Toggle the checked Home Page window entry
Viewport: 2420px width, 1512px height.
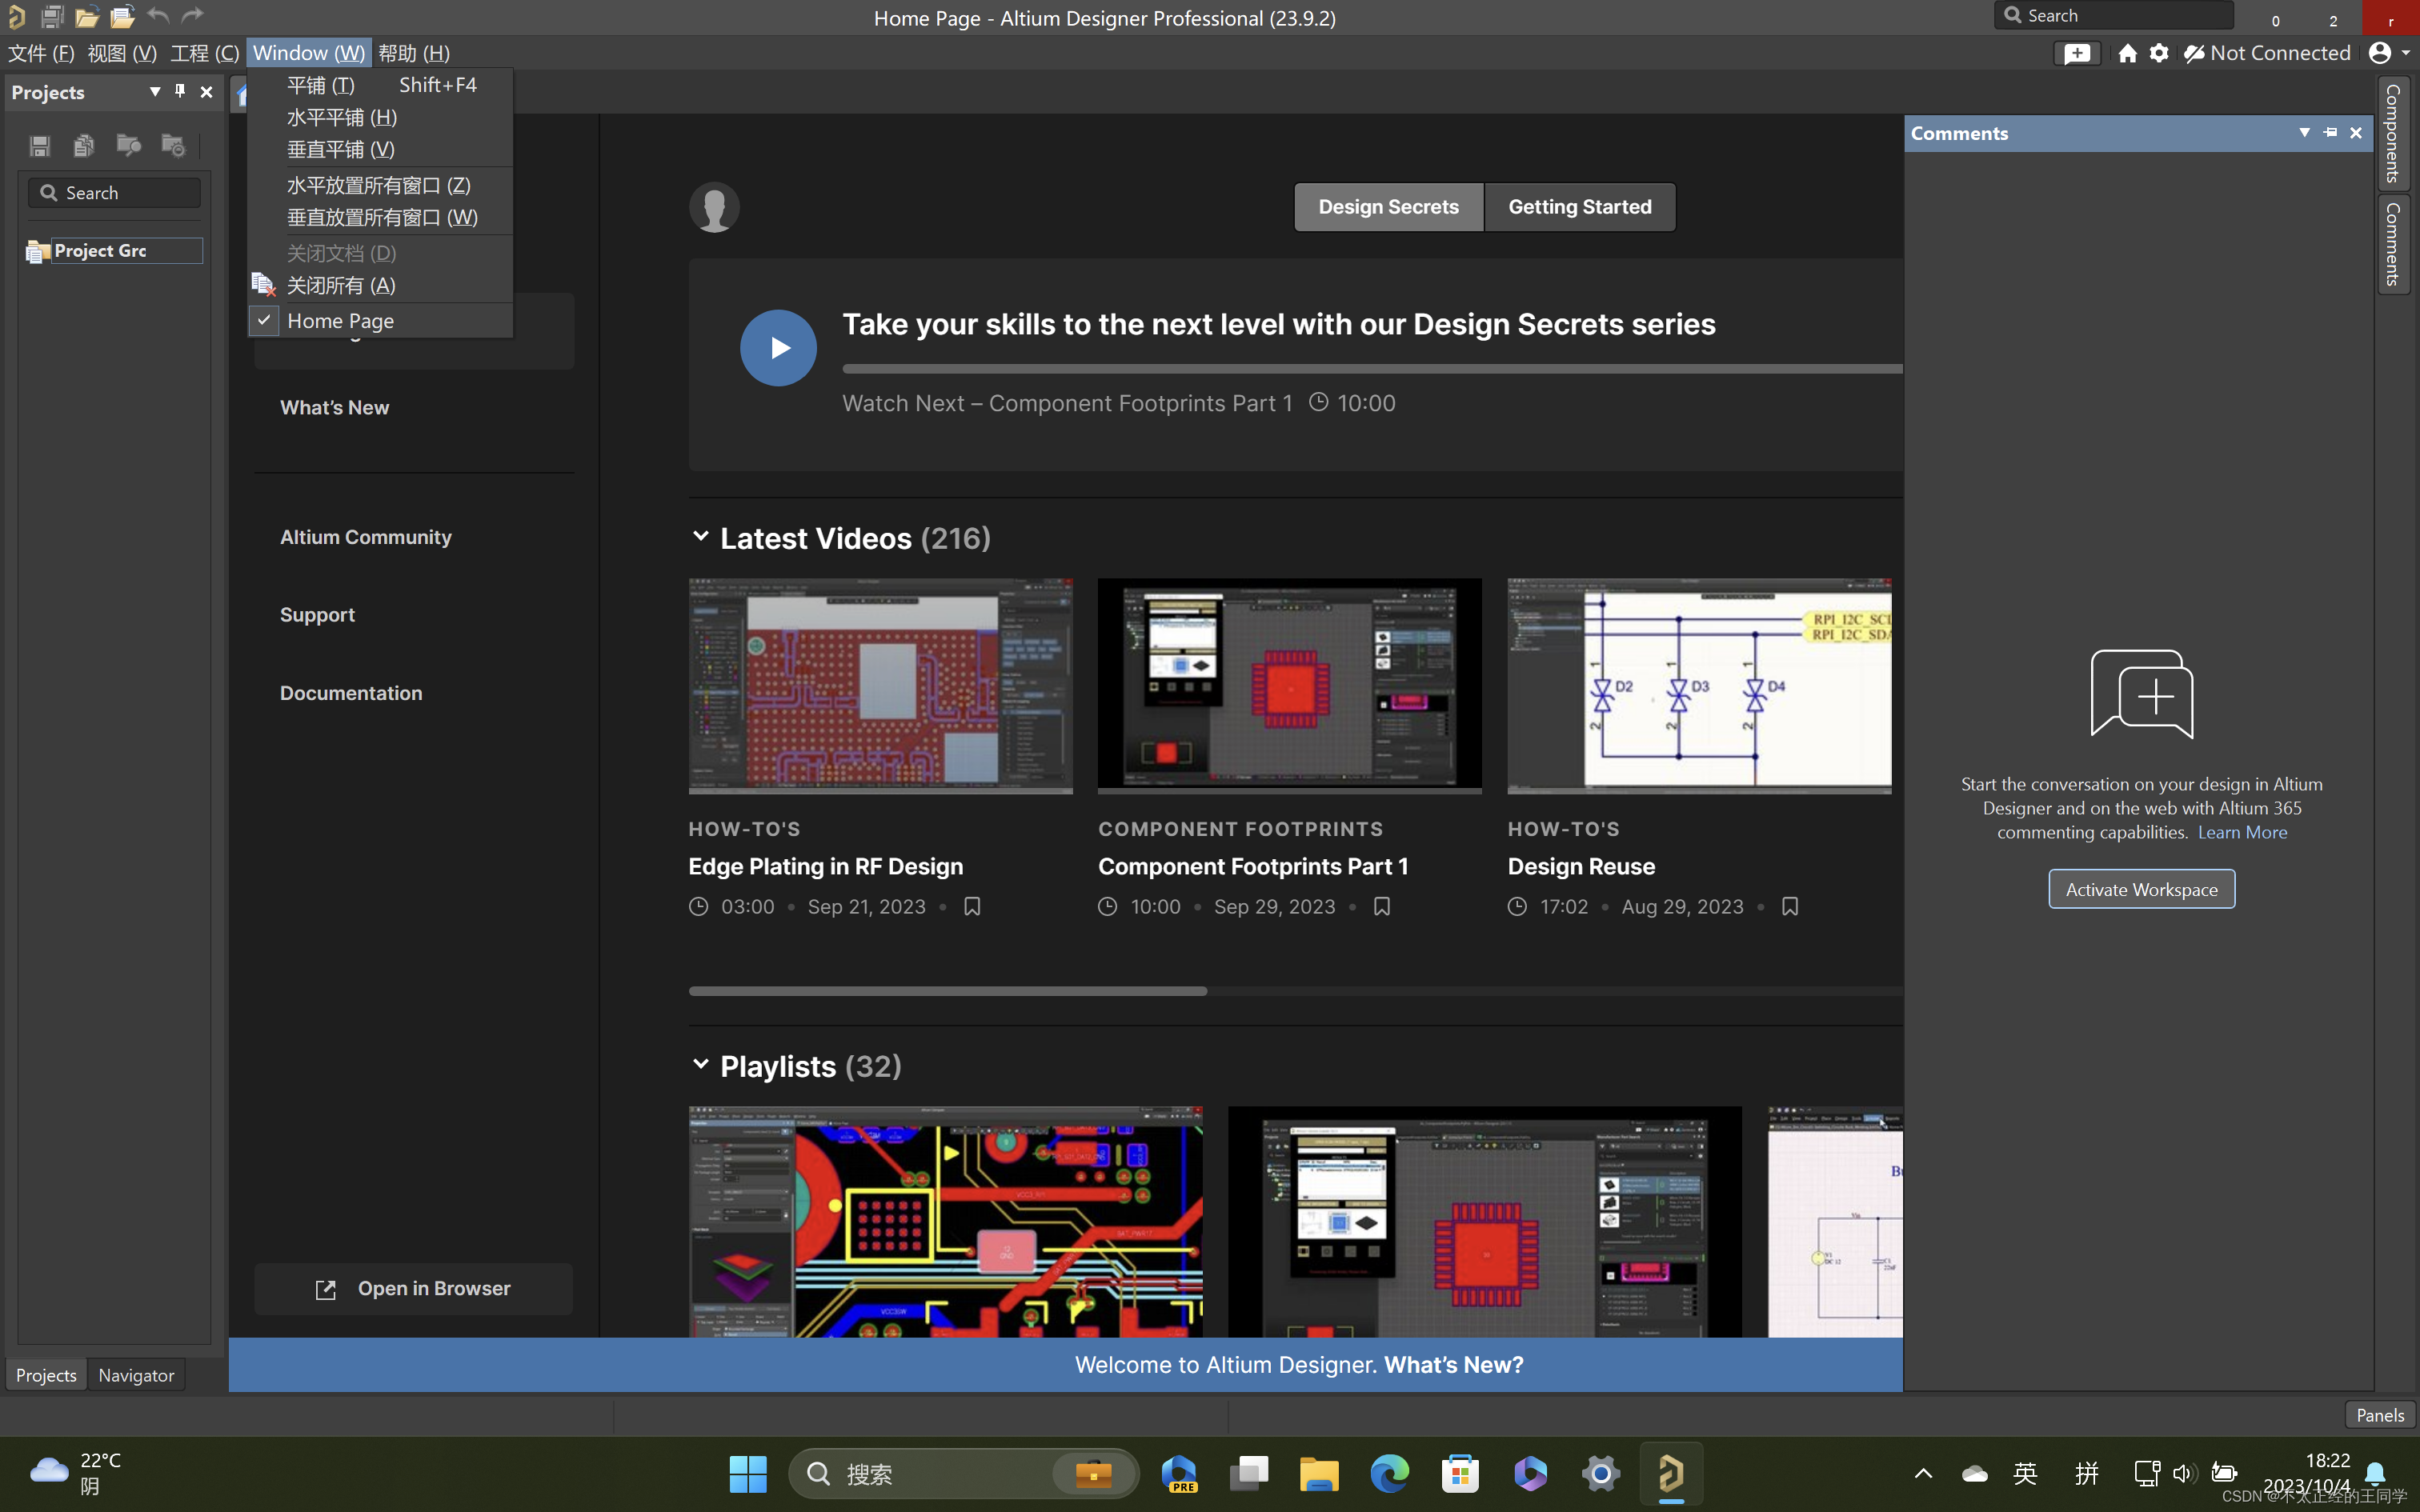coord(381,321)
